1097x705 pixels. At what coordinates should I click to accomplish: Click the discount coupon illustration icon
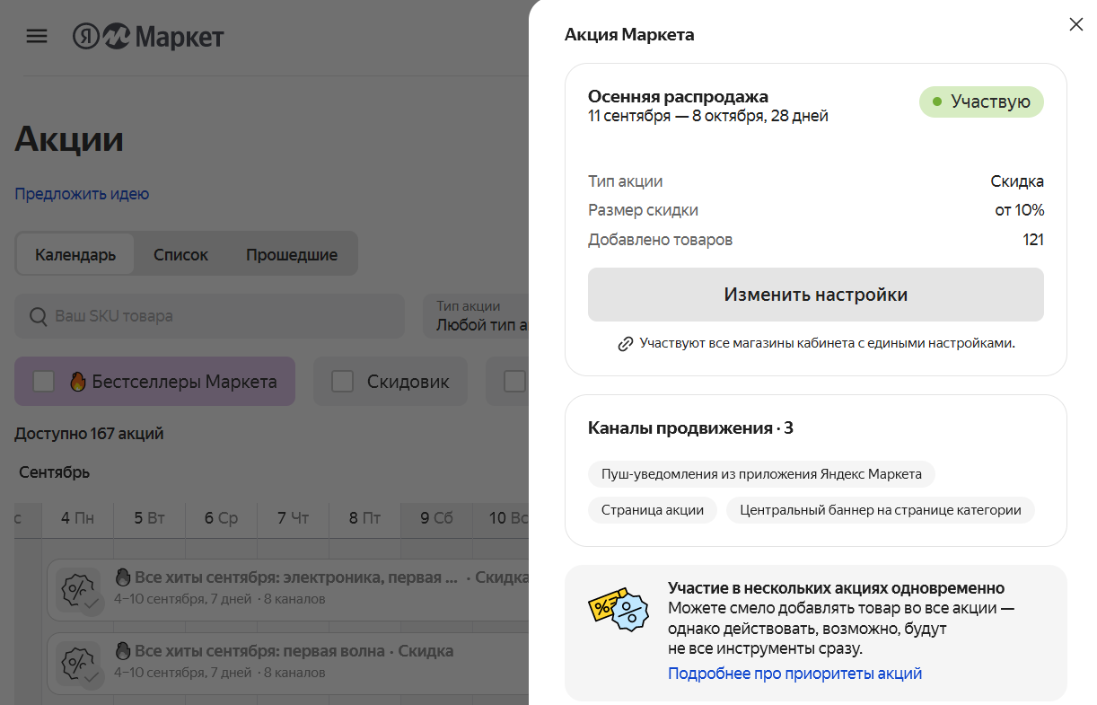coord(619,608)
